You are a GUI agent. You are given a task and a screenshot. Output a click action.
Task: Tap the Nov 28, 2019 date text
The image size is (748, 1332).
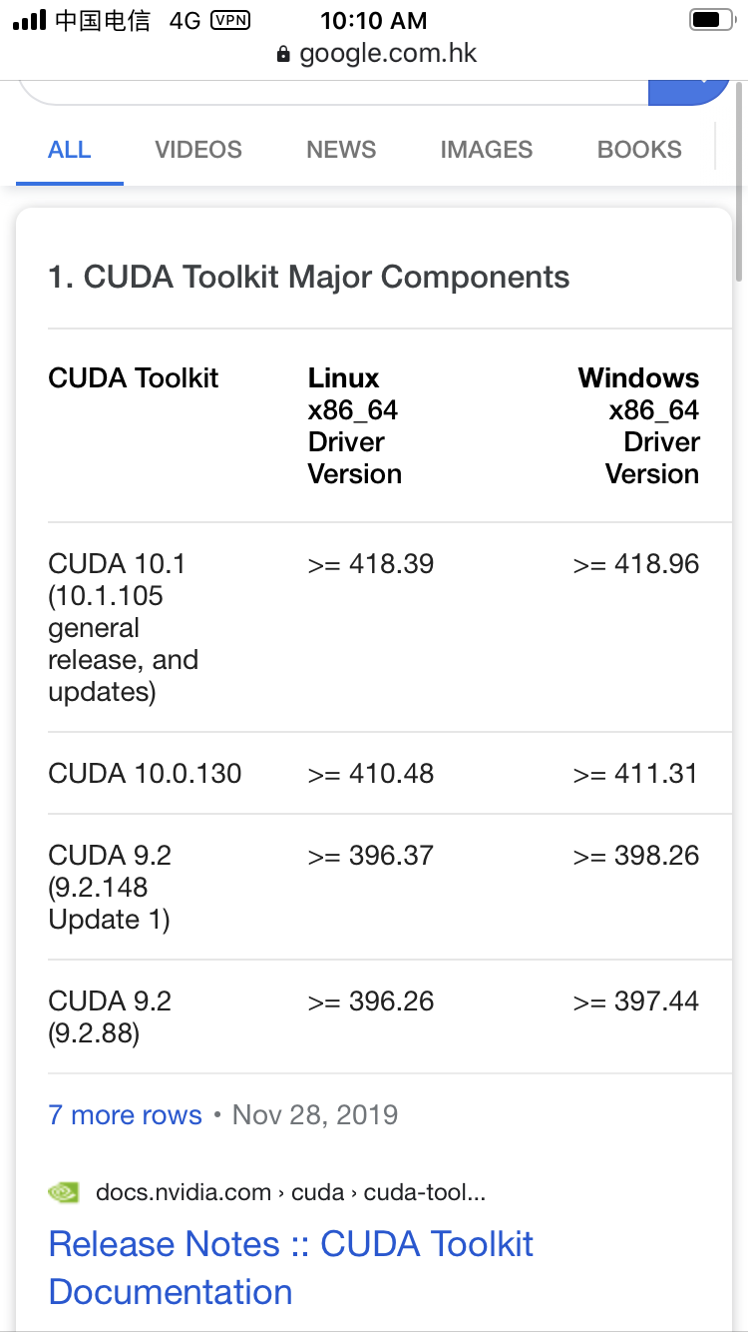coord(314,1114)
